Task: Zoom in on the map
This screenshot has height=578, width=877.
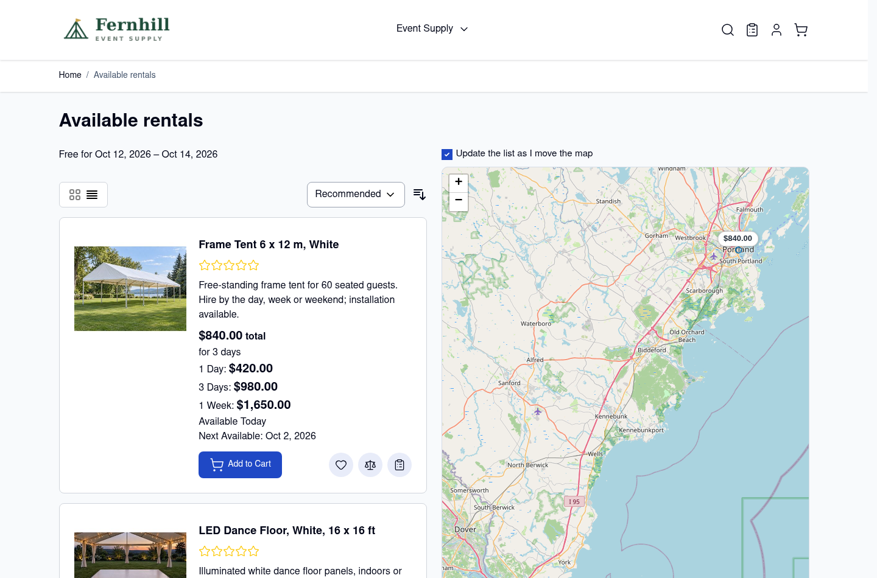Action: click(459, 183)
